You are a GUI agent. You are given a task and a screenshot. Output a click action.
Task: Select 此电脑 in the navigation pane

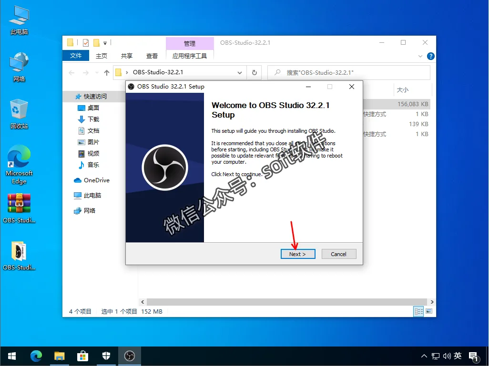pos(88,195)
